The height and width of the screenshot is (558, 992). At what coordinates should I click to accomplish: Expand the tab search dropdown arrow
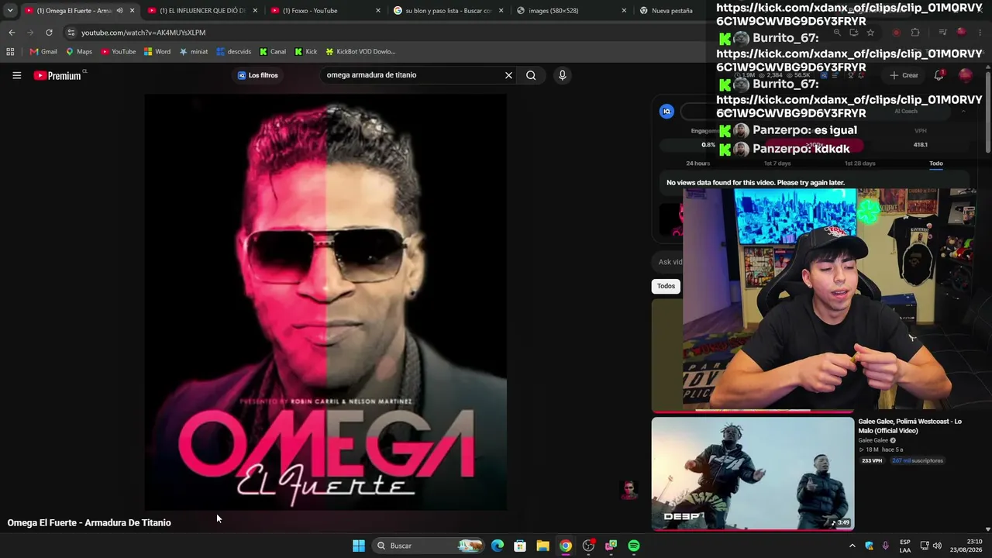[10, 11]
